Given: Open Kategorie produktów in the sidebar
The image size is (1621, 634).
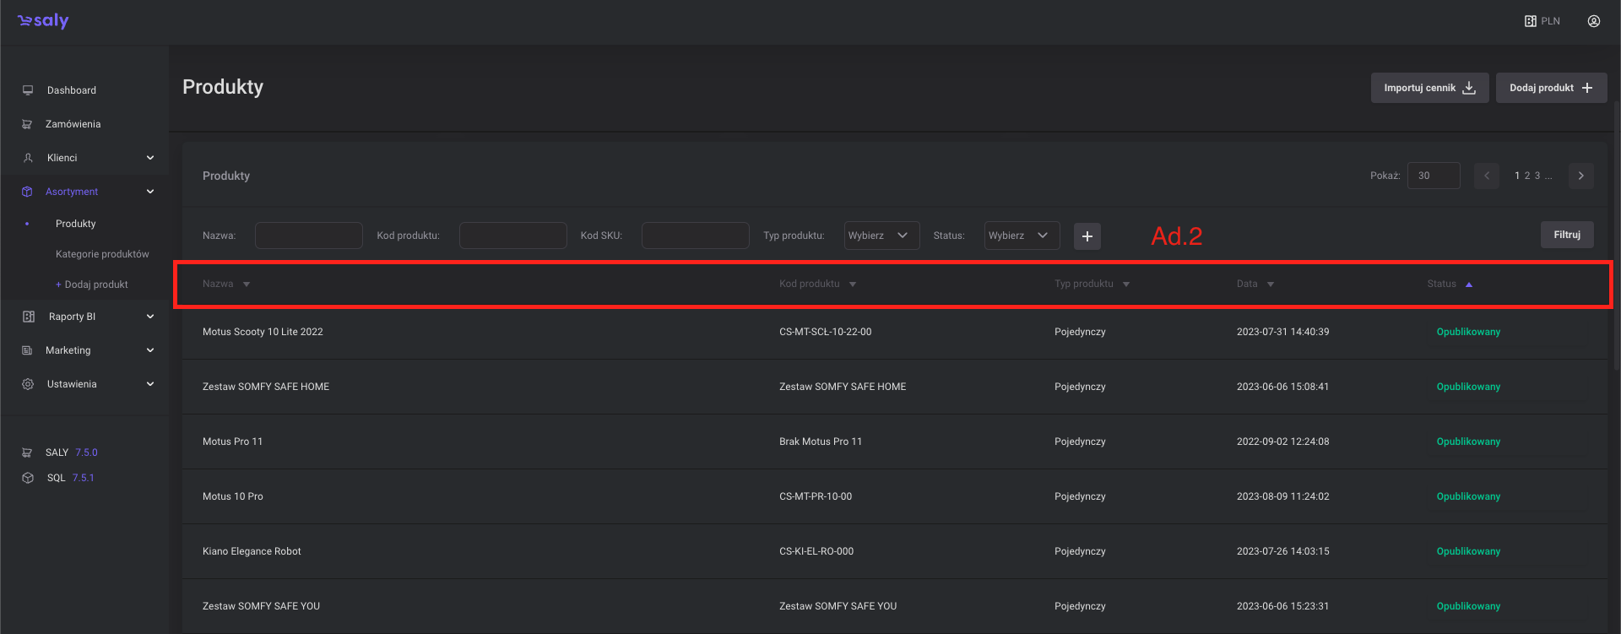Looking at the screenshot, I should coord(102,254).
